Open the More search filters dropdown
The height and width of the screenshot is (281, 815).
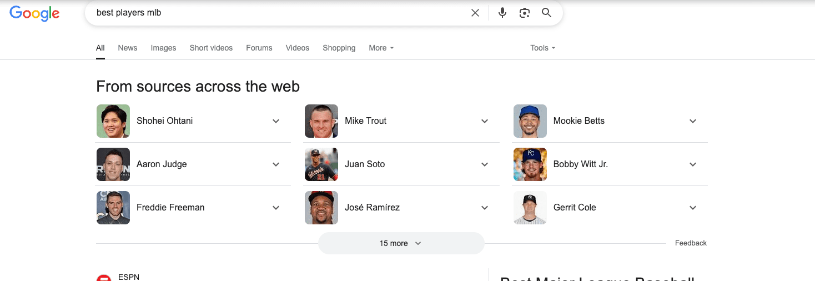[x=381, y=48]
